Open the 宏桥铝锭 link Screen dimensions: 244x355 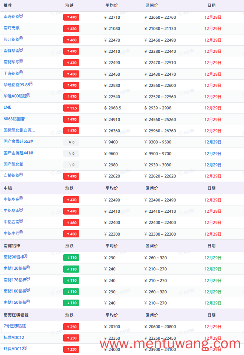click(x=12, y=176)
